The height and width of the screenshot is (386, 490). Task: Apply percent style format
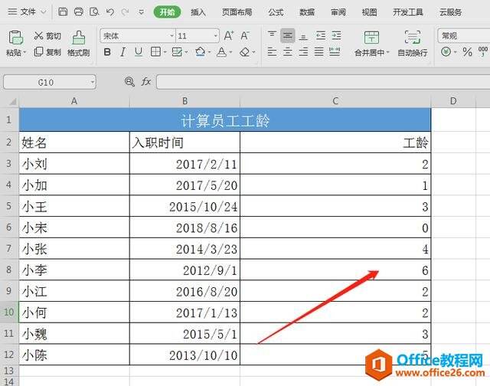467,52
